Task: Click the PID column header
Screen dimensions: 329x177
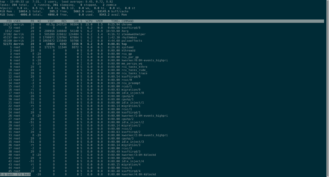Action: [9, 21]
